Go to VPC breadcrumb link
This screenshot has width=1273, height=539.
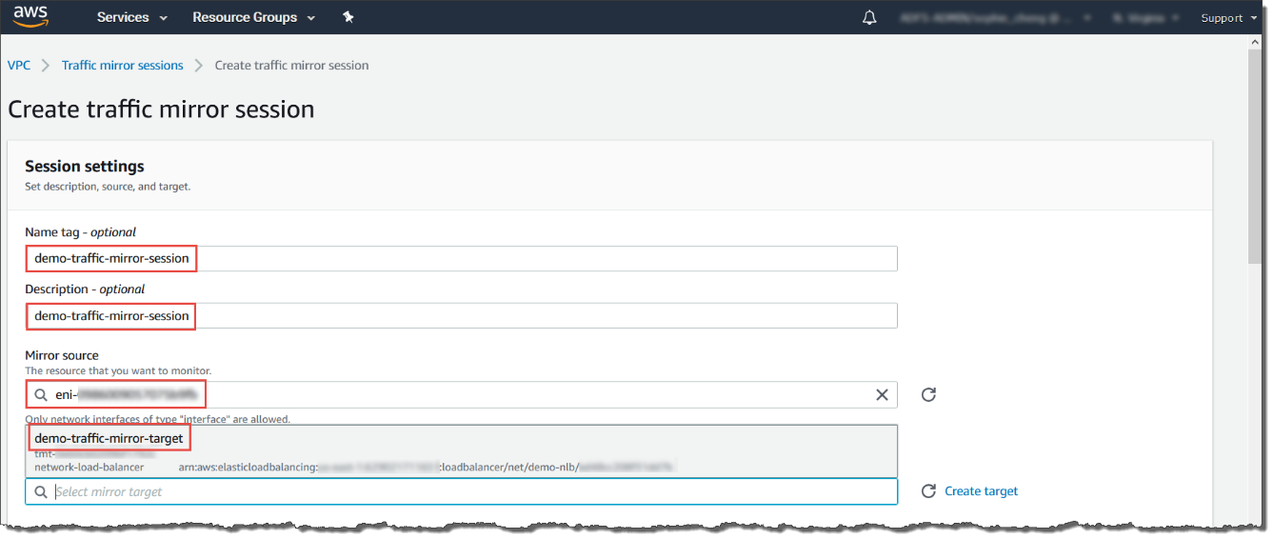tap(19, 65)
